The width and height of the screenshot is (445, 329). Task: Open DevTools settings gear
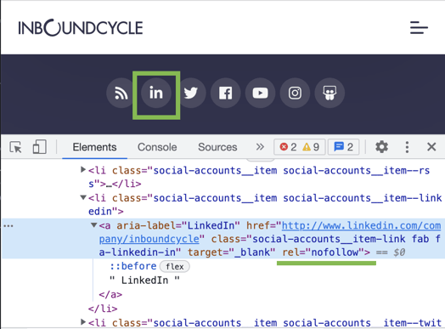[x=381, y=147]
